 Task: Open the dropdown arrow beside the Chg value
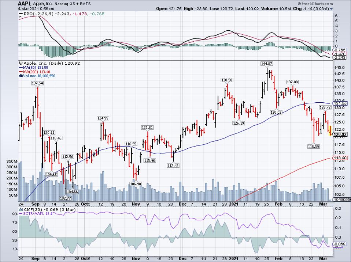(331, 9)
